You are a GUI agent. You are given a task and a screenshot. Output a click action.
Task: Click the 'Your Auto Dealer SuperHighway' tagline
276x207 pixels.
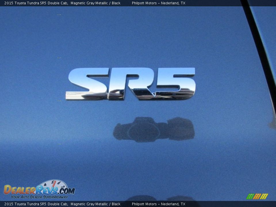coord(39,197)
